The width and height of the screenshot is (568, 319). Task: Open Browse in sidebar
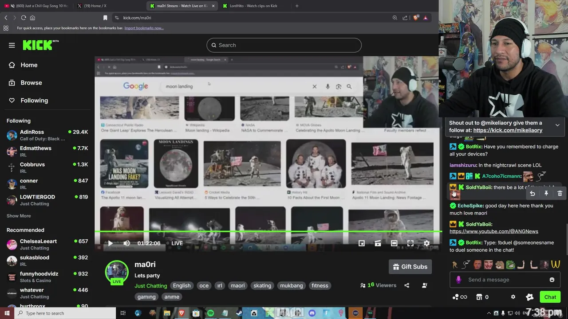[x=31, y=82]
